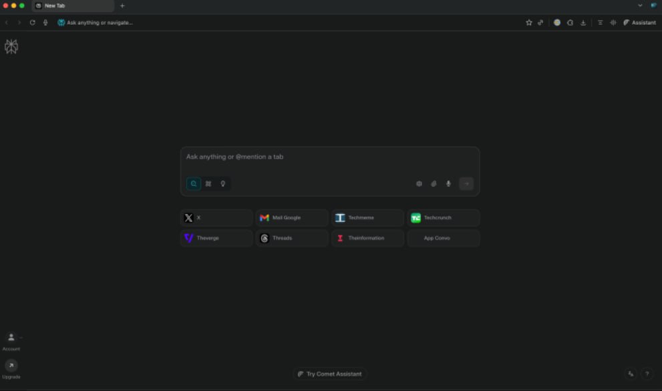Image resolution: width=662 pixels, height=391 pixels.
Task: Show downloads from the toolbar
Action: point(583,23)
